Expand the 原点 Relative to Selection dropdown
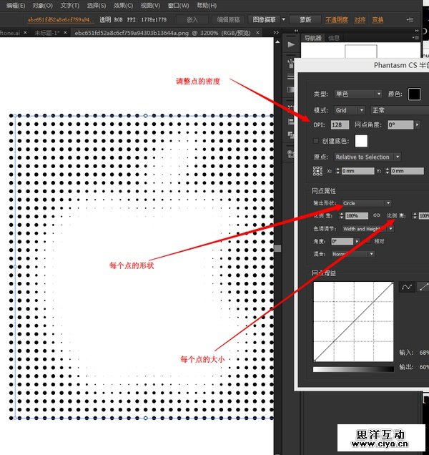Viewport: 429px width, 455px height. tap(368, 157)
